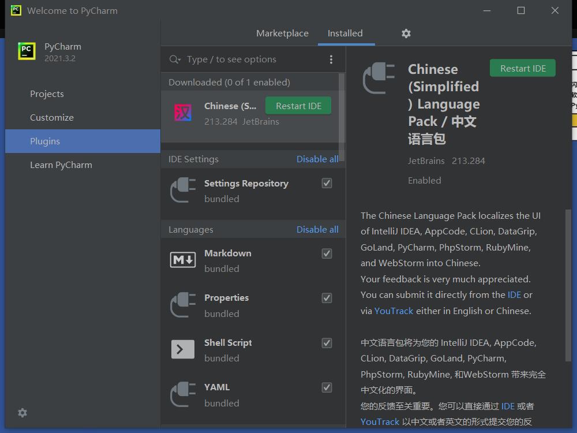Minimize the Welcome to PyCharm window
The width and height of the screenshot is (577, 433).
click(487, 10)
